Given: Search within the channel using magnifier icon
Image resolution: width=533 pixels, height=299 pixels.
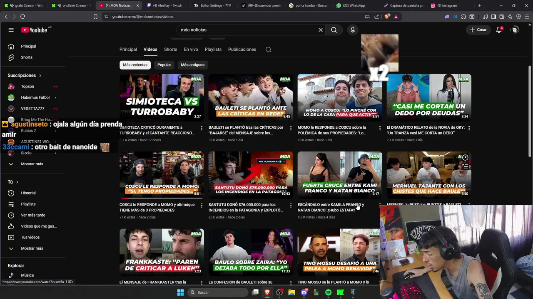Looking at the screenshot, I should tap(268, 49).
